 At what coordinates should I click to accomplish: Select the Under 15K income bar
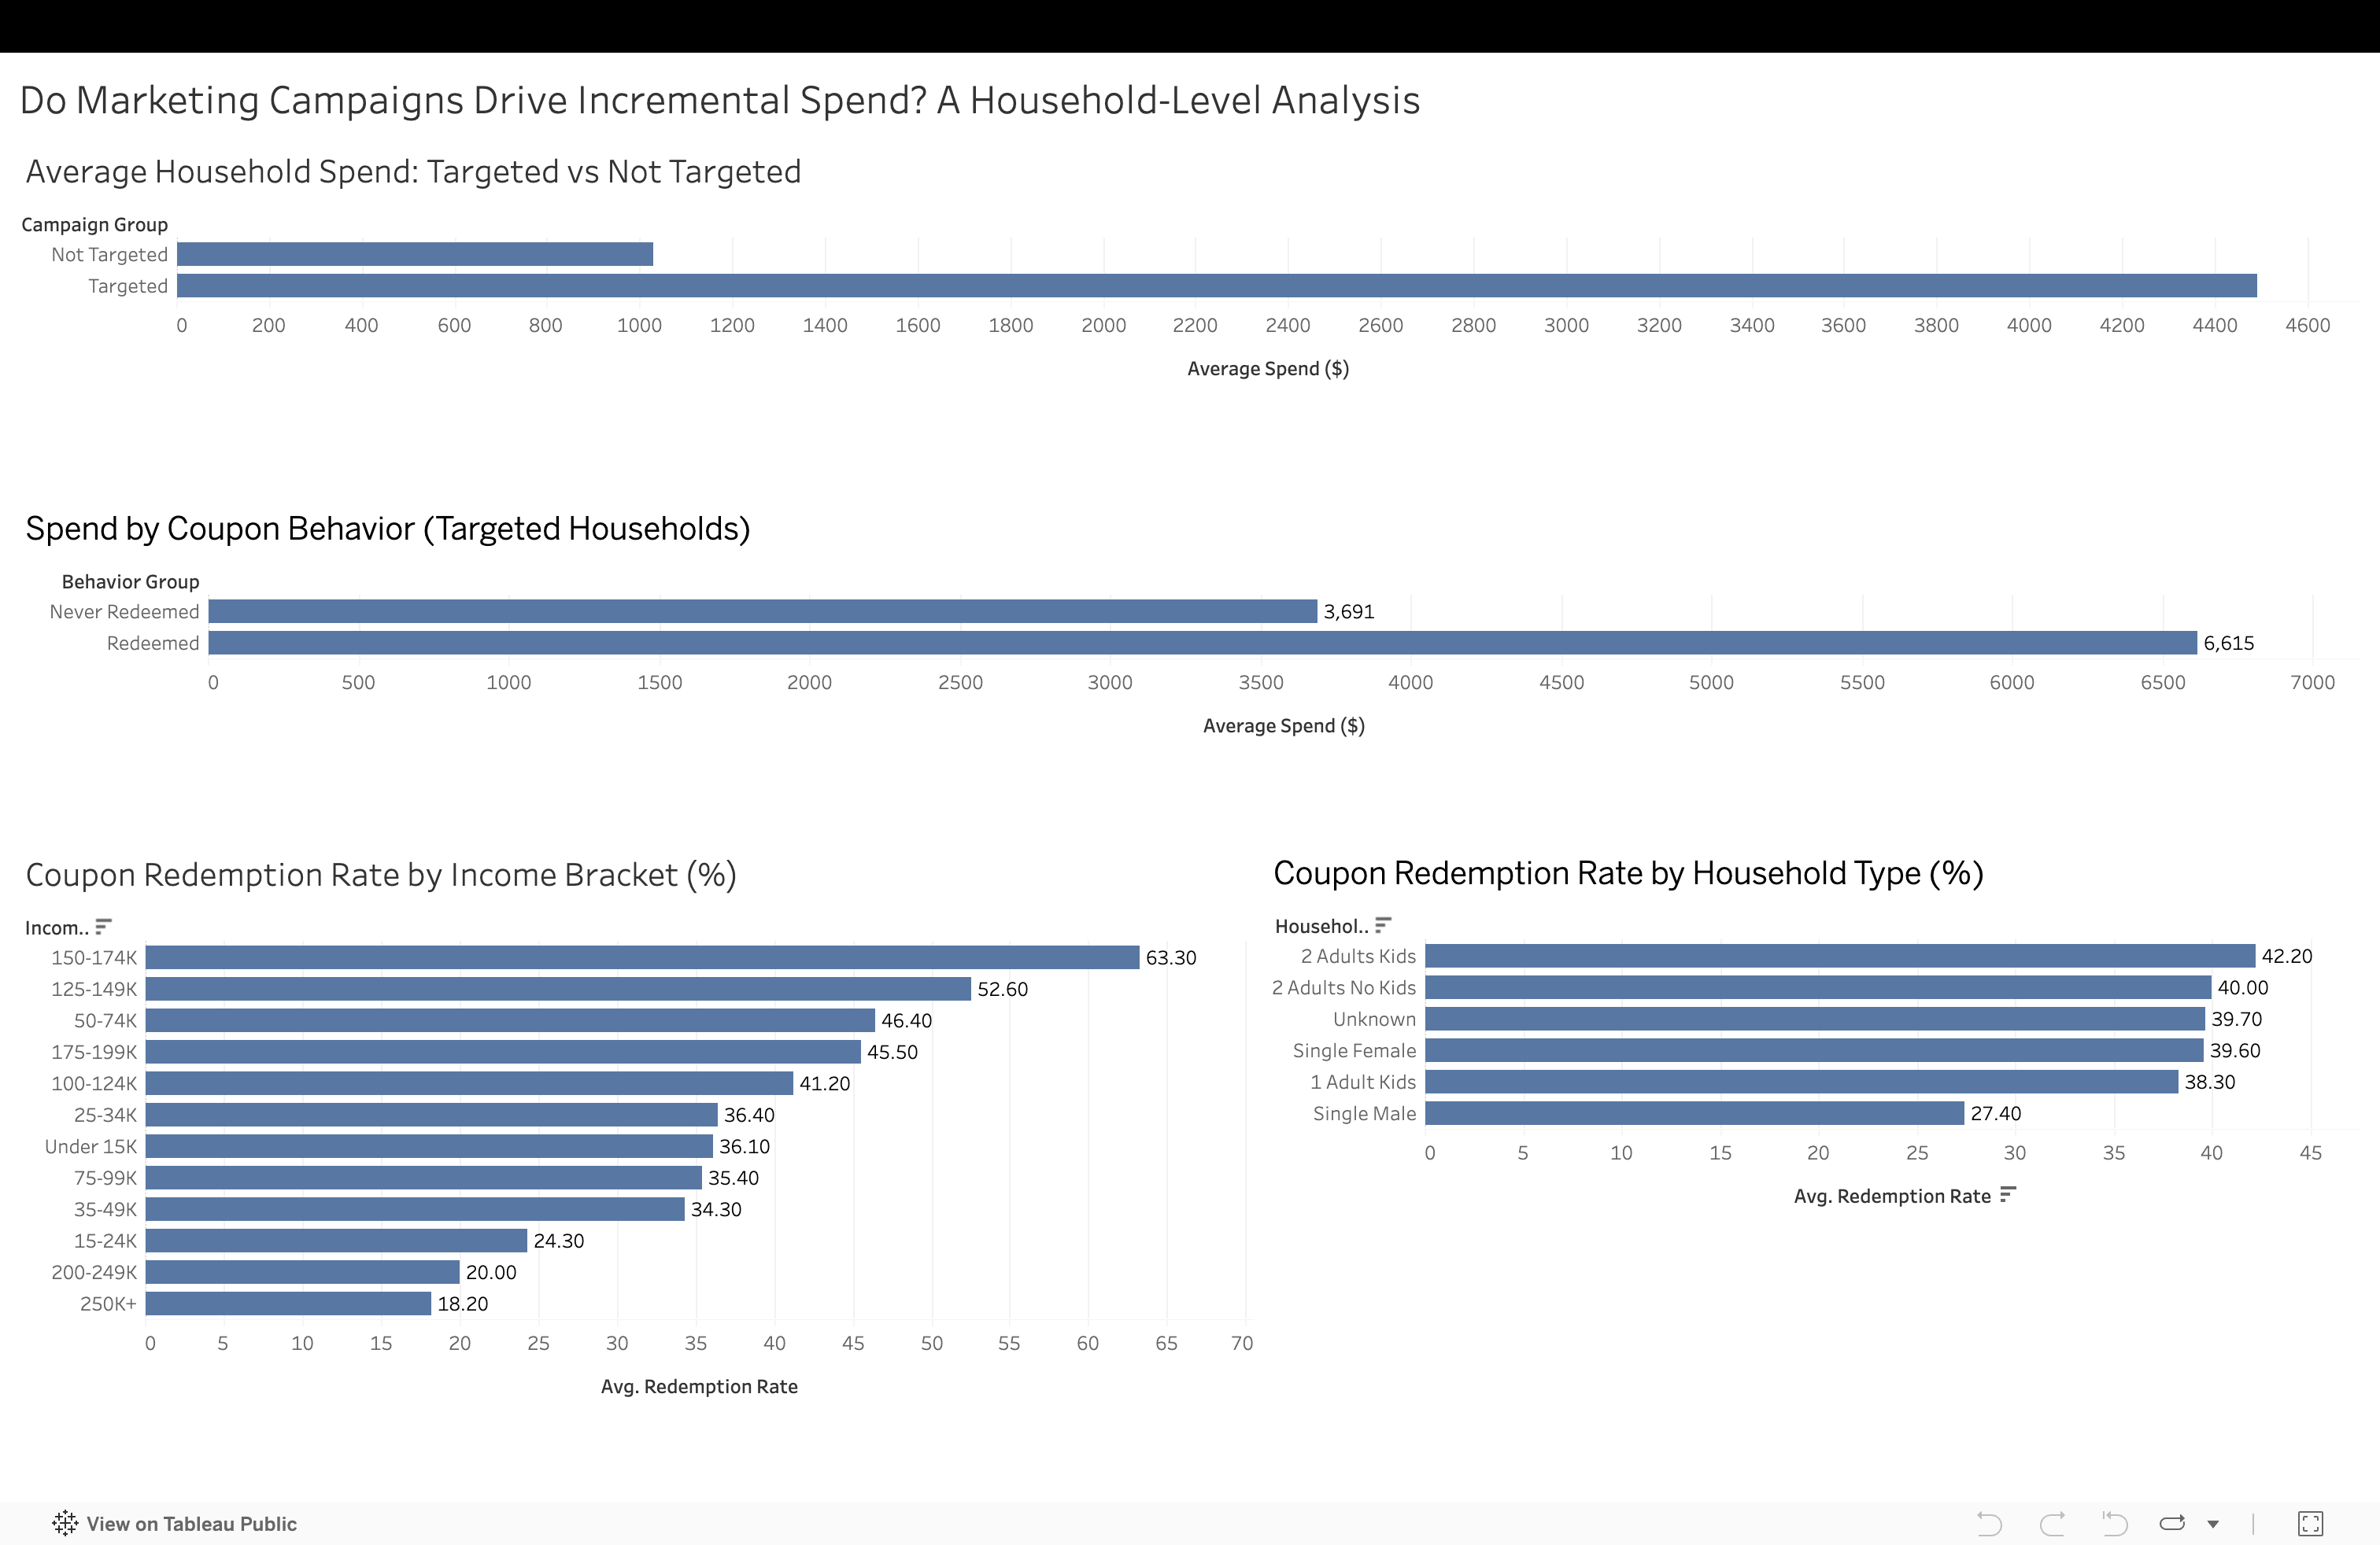[x=429, y=1146]
